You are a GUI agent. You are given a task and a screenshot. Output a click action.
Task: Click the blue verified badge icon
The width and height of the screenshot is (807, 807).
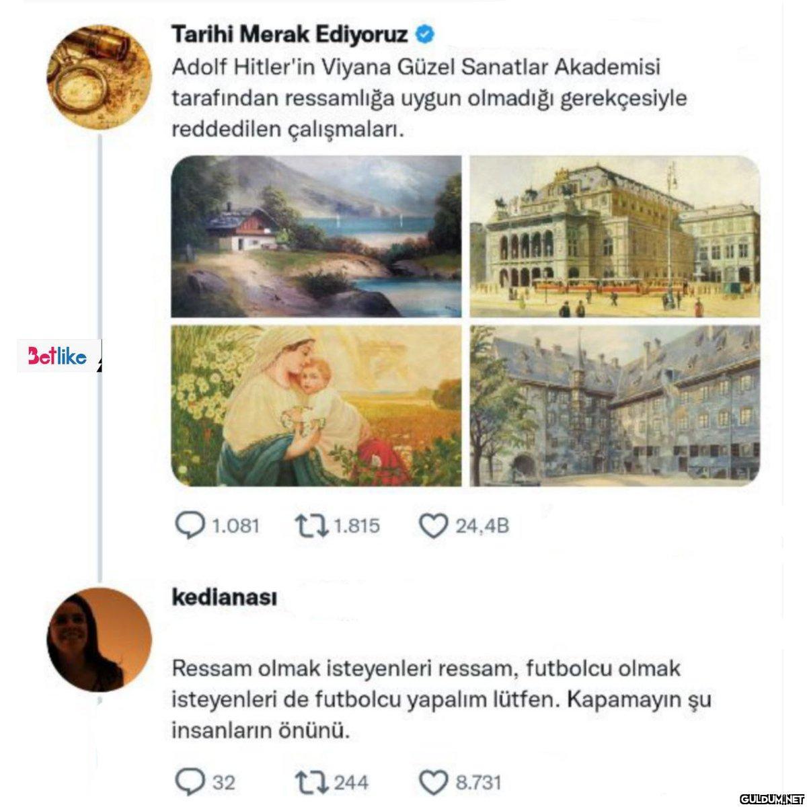coord(424,34)
